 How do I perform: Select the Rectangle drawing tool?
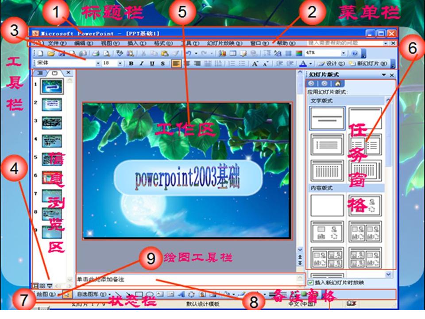point(139,294)
